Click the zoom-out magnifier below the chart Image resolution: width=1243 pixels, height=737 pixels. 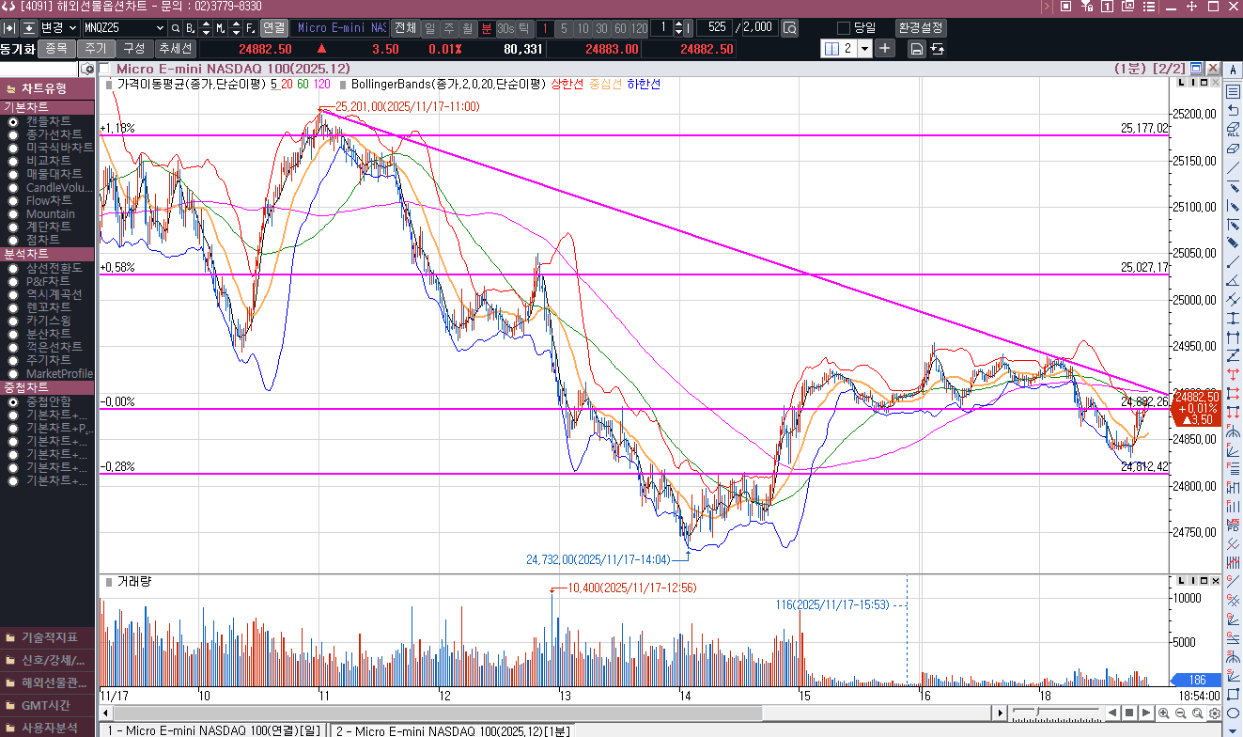click(1180, 713)
